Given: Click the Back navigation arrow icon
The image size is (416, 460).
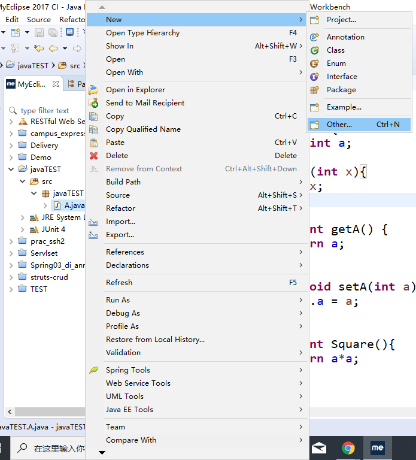Looking at the screenshot, I should [x=53, y=49].
